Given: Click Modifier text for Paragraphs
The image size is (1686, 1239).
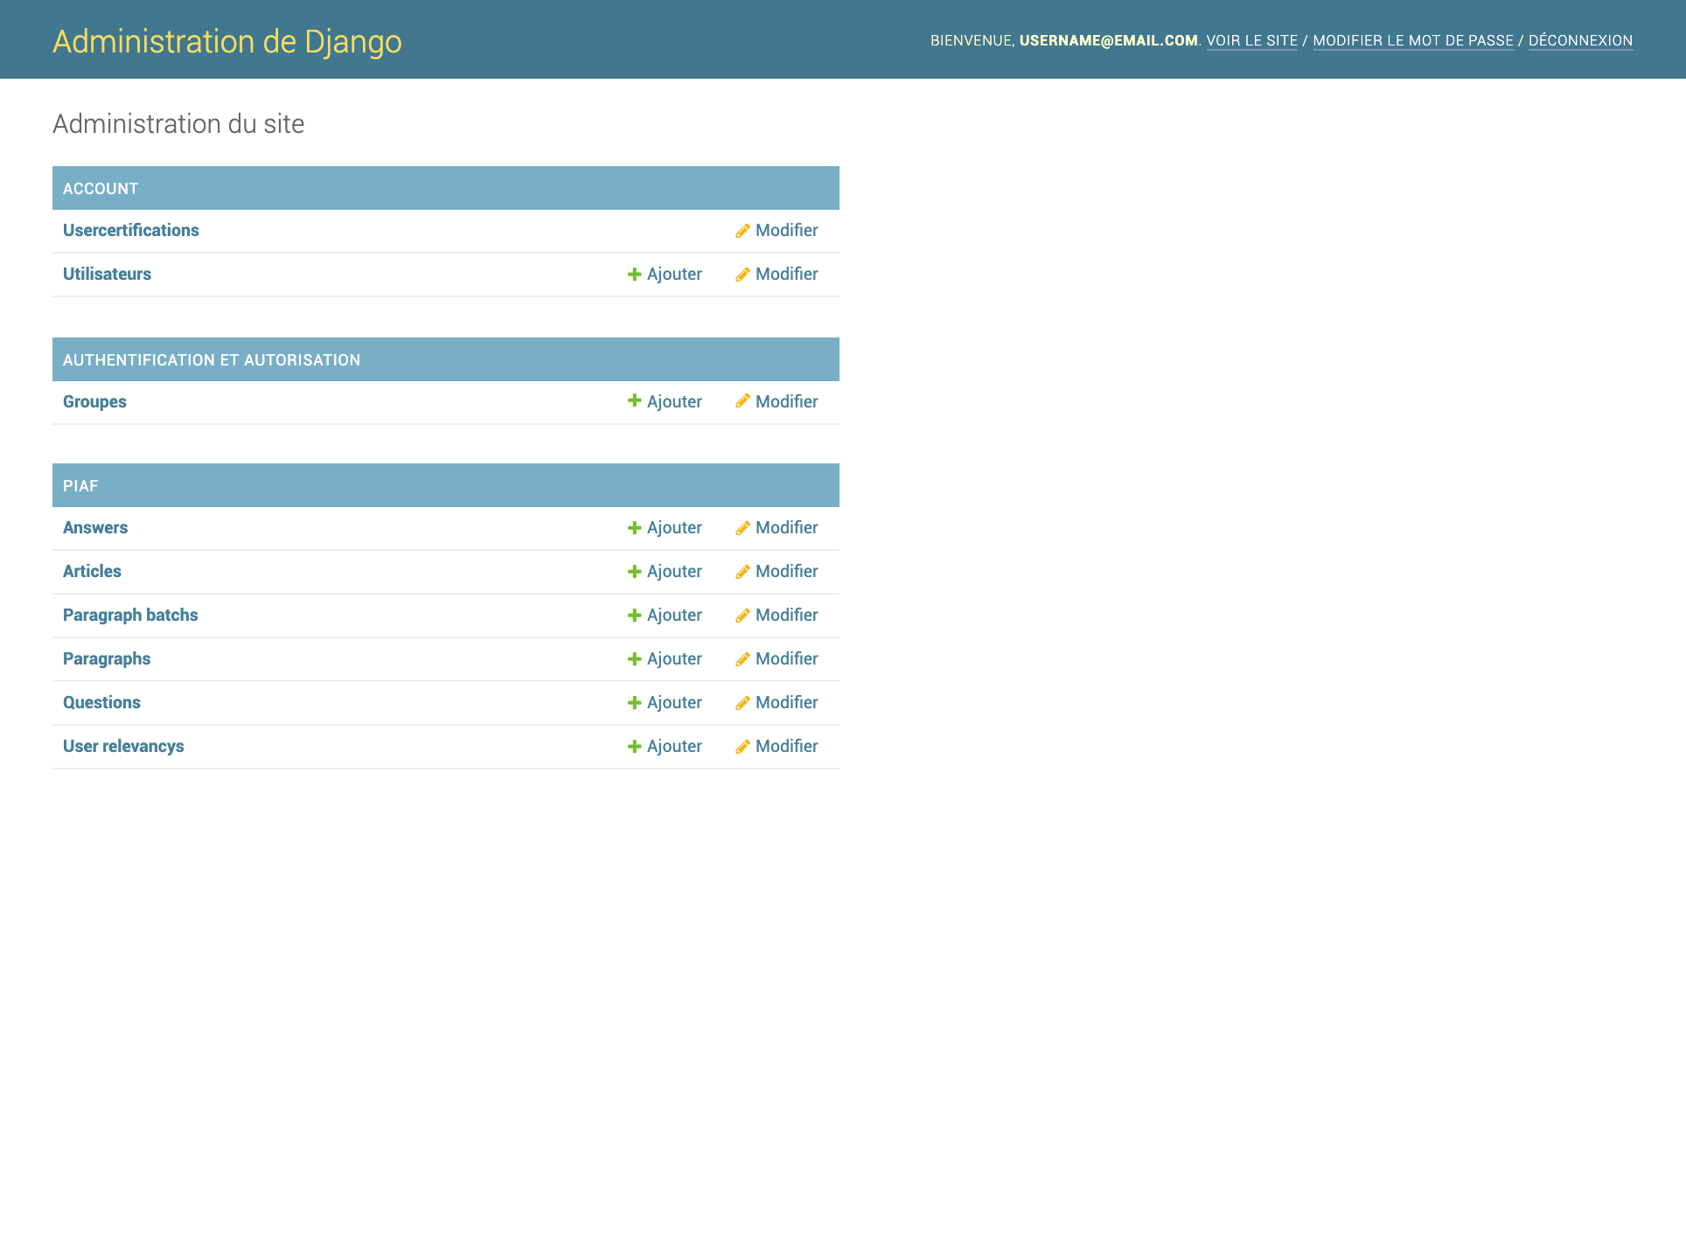Looking at the screenshot, I should pyautogui.click(x=787, y=659).
